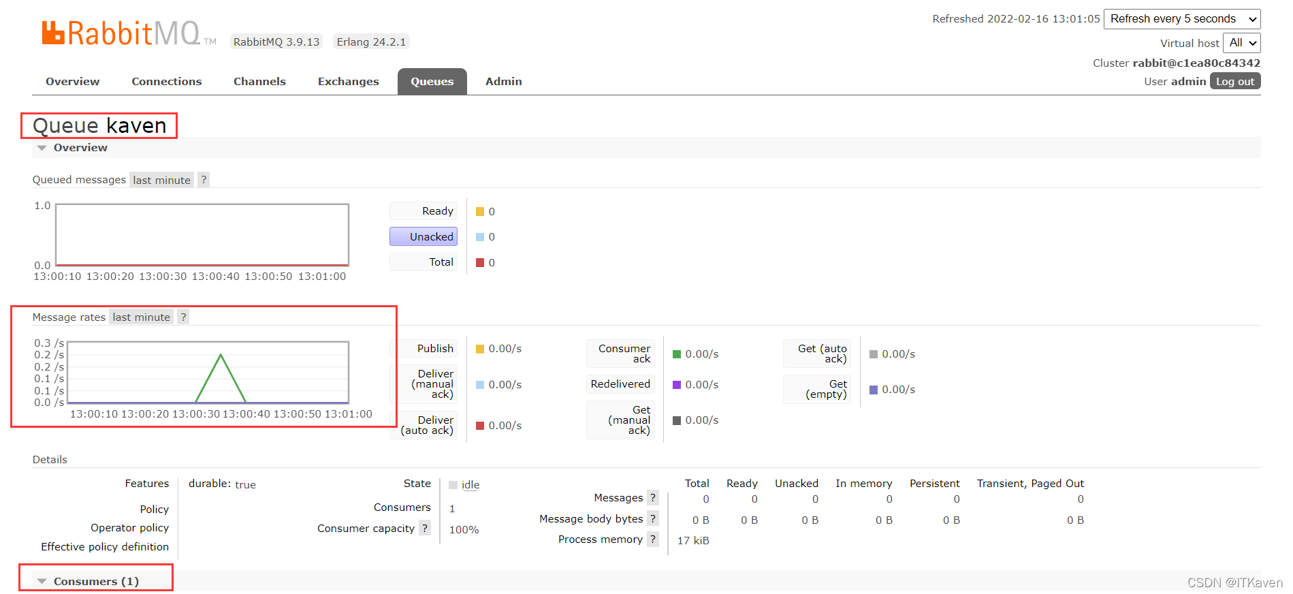Open the Channels tab
The image size is (1293, 594).
(259, 82)
